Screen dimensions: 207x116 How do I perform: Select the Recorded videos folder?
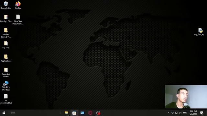(6, 72)
